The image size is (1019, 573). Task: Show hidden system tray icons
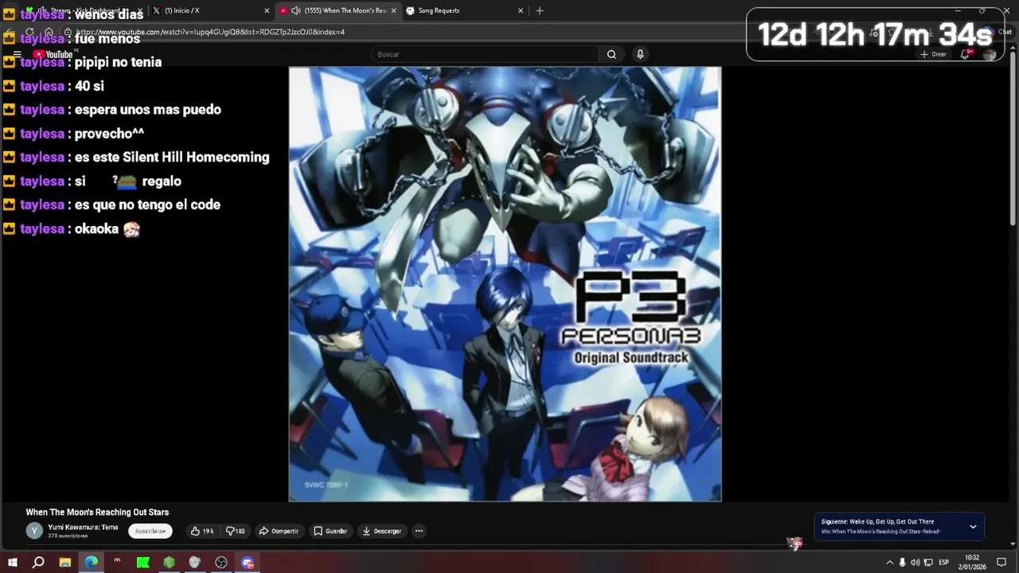[x=889, y=563]
